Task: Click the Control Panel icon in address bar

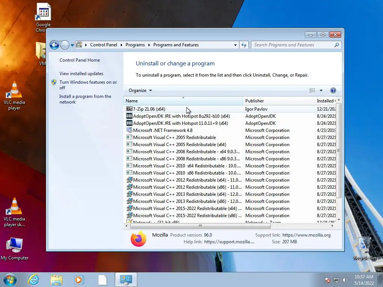Action: pyautogui.click(x=79, y=45)
